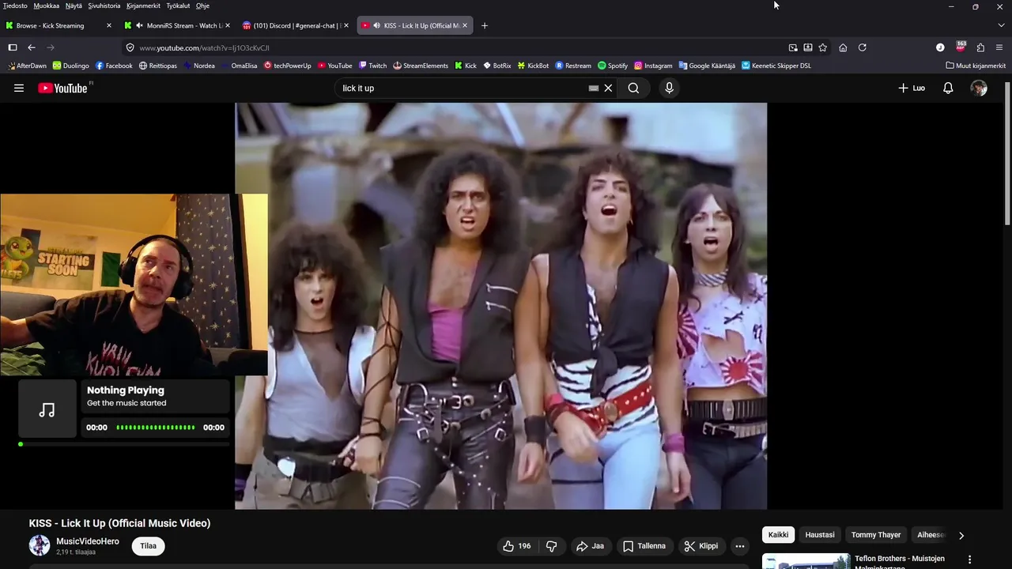This screenshot has width=1012, height=569.
Task: Open the browser extensions puzzle icon
Action: [980, 47]
